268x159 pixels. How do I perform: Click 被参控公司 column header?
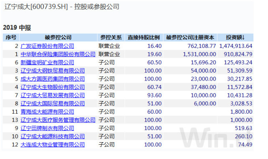point(58,38)
